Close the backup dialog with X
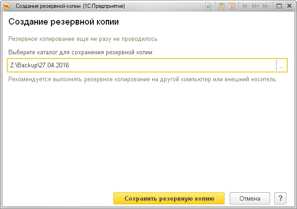 tap(290, 7)
